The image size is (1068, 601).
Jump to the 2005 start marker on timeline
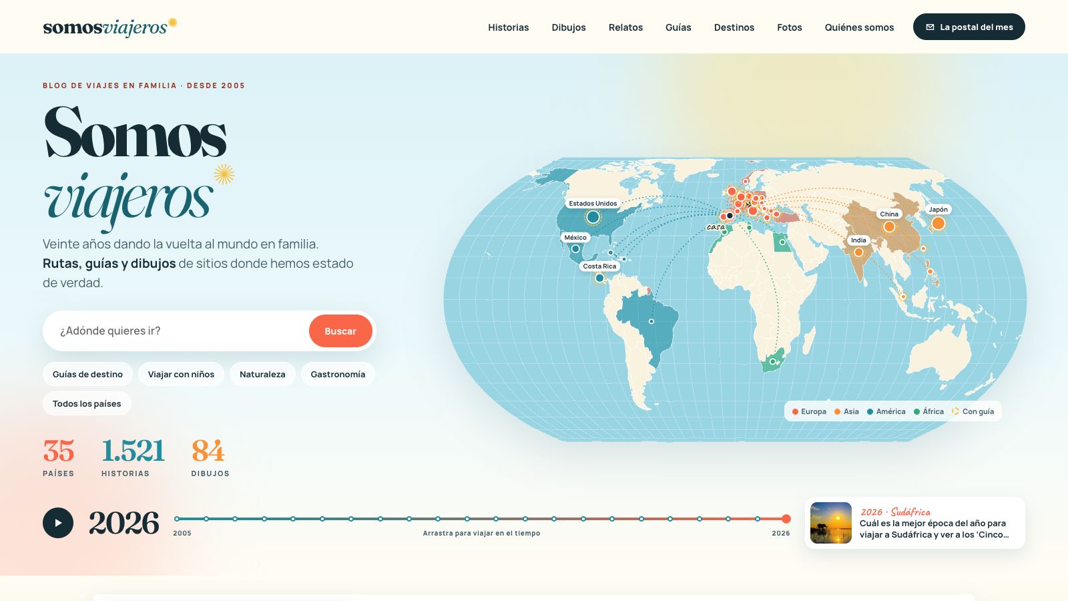pyautogui.click(x=177, y=519)
